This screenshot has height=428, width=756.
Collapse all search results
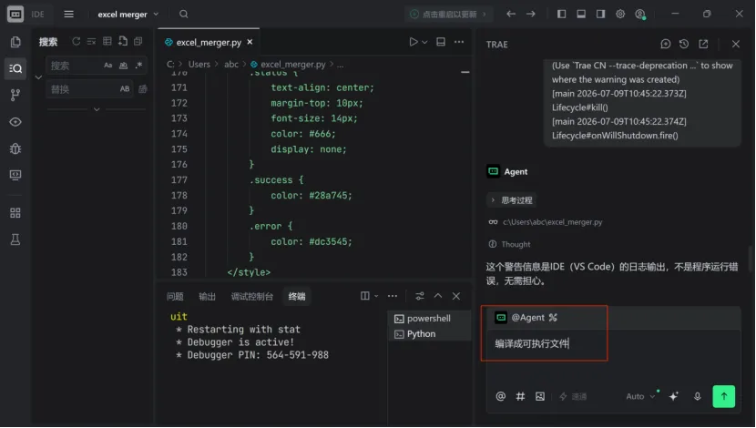[138, 42]
